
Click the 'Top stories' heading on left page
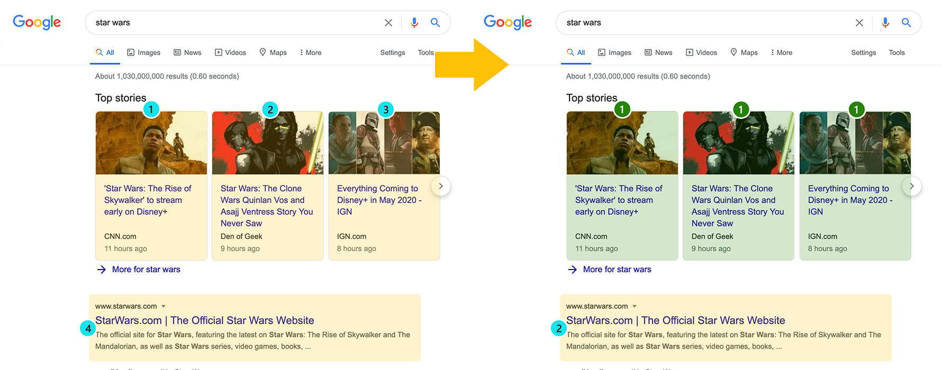[121, 98]
